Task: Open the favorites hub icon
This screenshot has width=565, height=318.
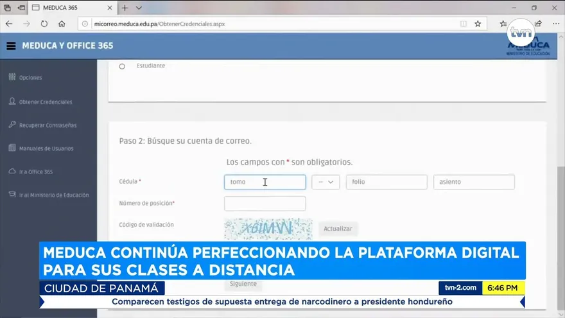Action: (503, 24)
